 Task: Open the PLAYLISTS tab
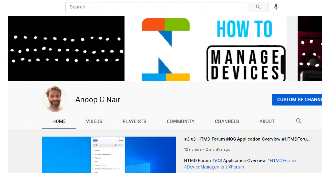[x=135, y=121]
